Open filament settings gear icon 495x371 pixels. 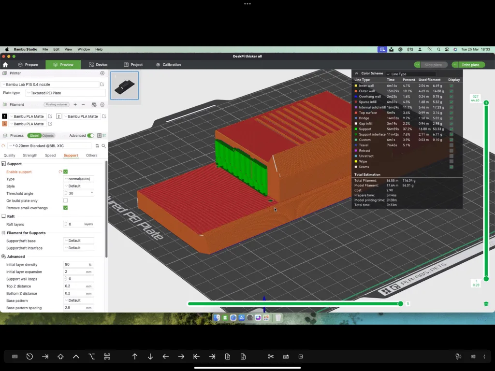coord(102,104)
